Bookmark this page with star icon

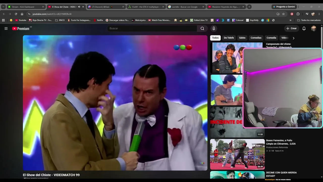(284, 14)
